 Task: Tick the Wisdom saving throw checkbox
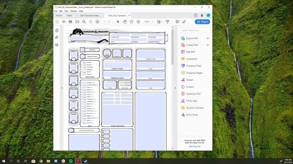pos(82,72)
